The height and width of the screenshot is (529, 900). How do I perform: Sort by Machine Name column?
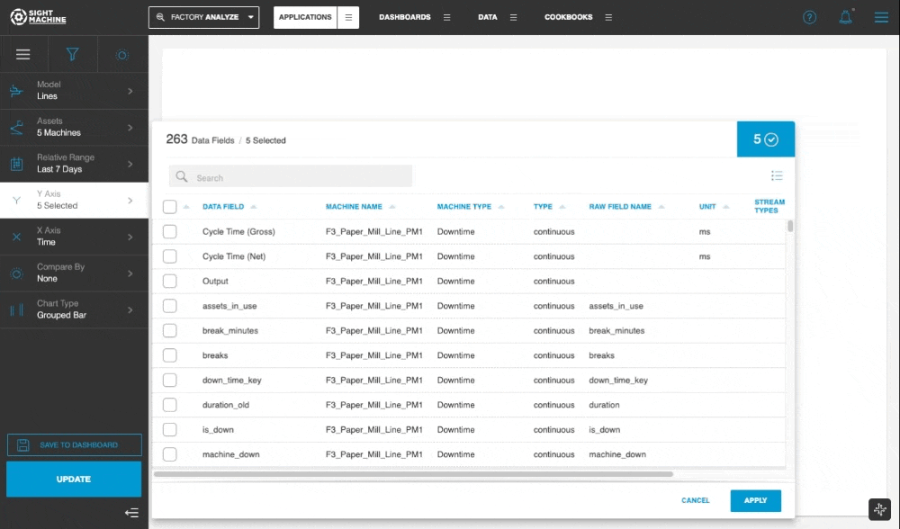pyautogui.click(x=360, y=207)
